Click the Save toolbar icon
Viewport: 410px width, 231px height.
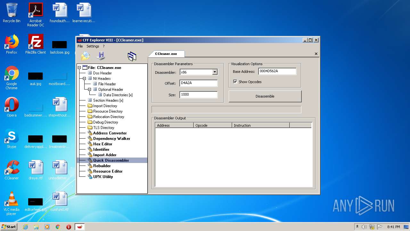(101, 56)
